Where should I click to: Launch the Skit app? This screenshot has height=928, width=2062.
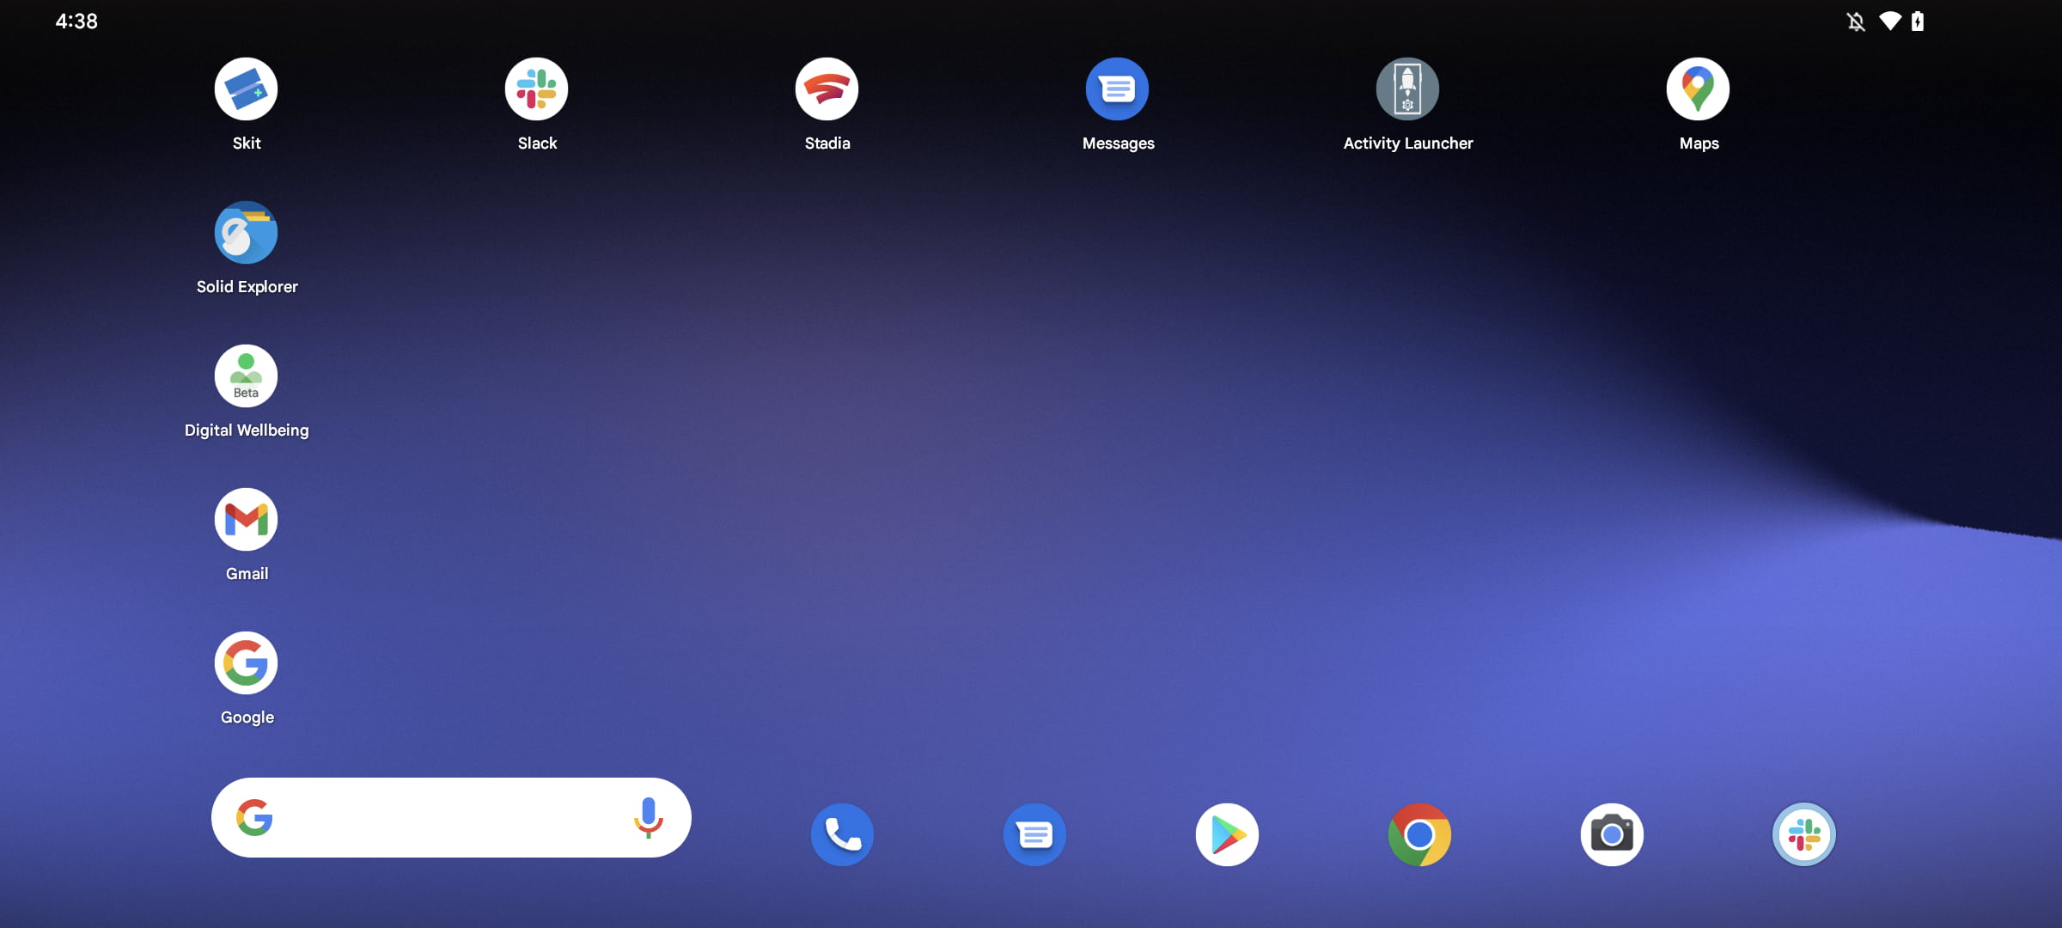pos(246,89)
